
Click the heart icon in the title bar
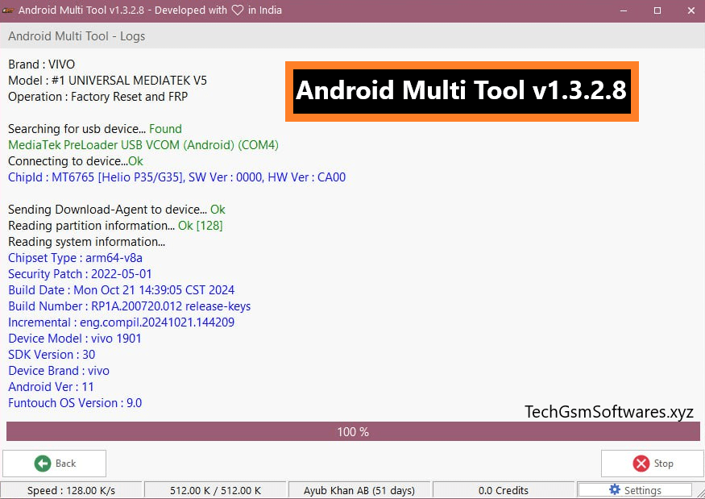click(x=238, y=10)
